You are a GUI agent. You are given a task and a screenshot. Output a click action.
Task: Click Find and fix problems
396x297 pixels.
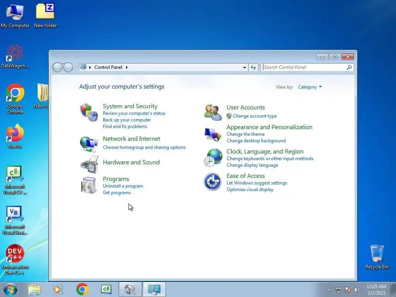(x=125, y=126)
